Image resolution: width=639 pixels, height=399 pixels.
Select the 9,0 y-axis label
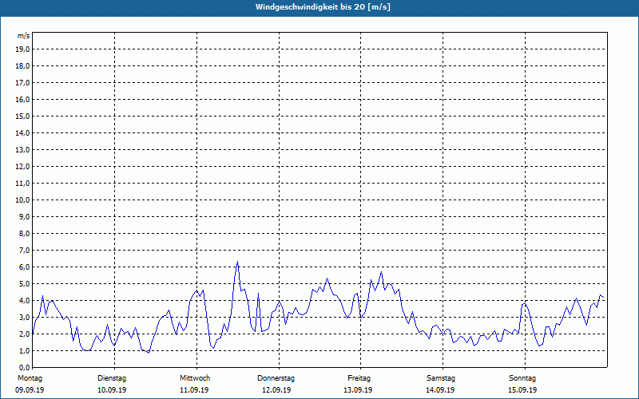pos(23,216)
